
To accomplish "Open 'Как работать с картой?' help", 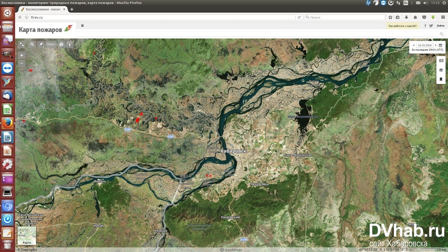I will coord(402,26).
